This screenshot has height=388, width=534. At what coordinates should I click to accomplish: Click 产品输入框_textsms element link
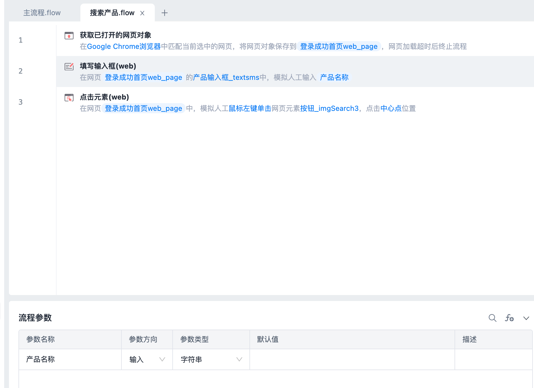(226, 77)
